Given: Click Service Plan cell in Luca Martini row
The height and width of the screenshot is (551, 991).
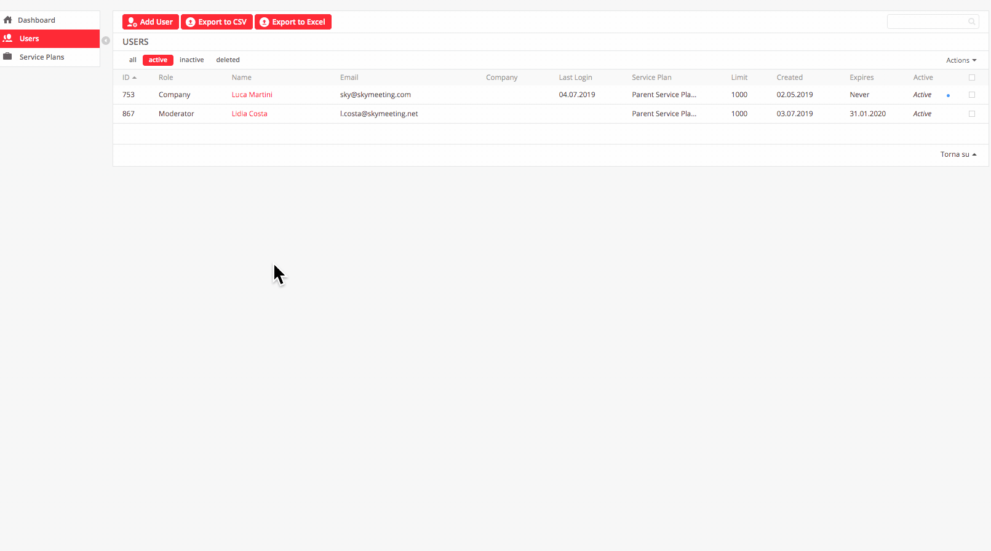Looking at the screenshot, I should click(664, 95).
